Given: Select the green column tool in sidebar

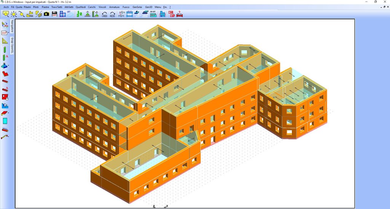Looking at the screenshot, I should click(5, 49).
